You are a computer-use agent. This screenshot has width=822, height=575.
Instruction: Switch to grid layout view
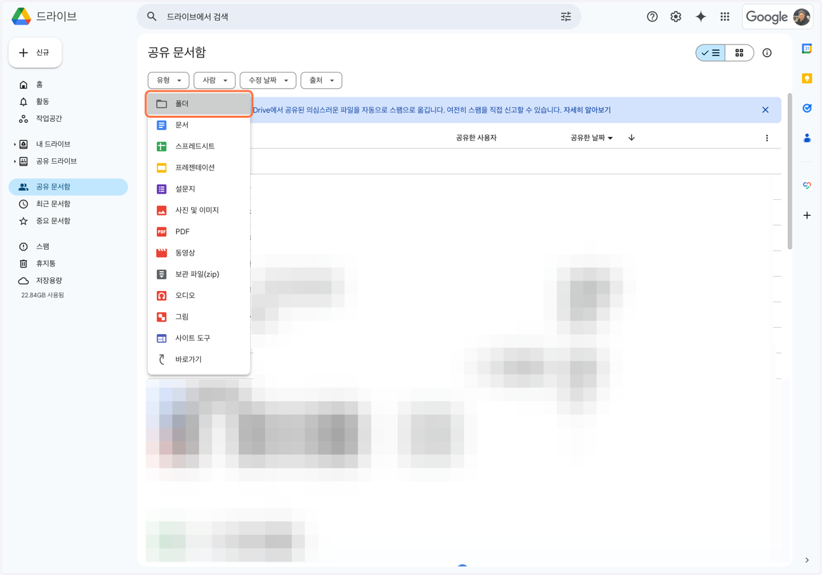[x=739, y=53]
